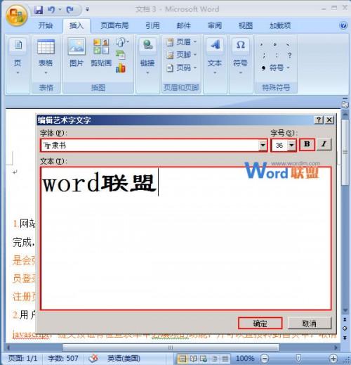Change language 英语(美国) in status bar
The image size is (351, 365).
coord(124,359)
